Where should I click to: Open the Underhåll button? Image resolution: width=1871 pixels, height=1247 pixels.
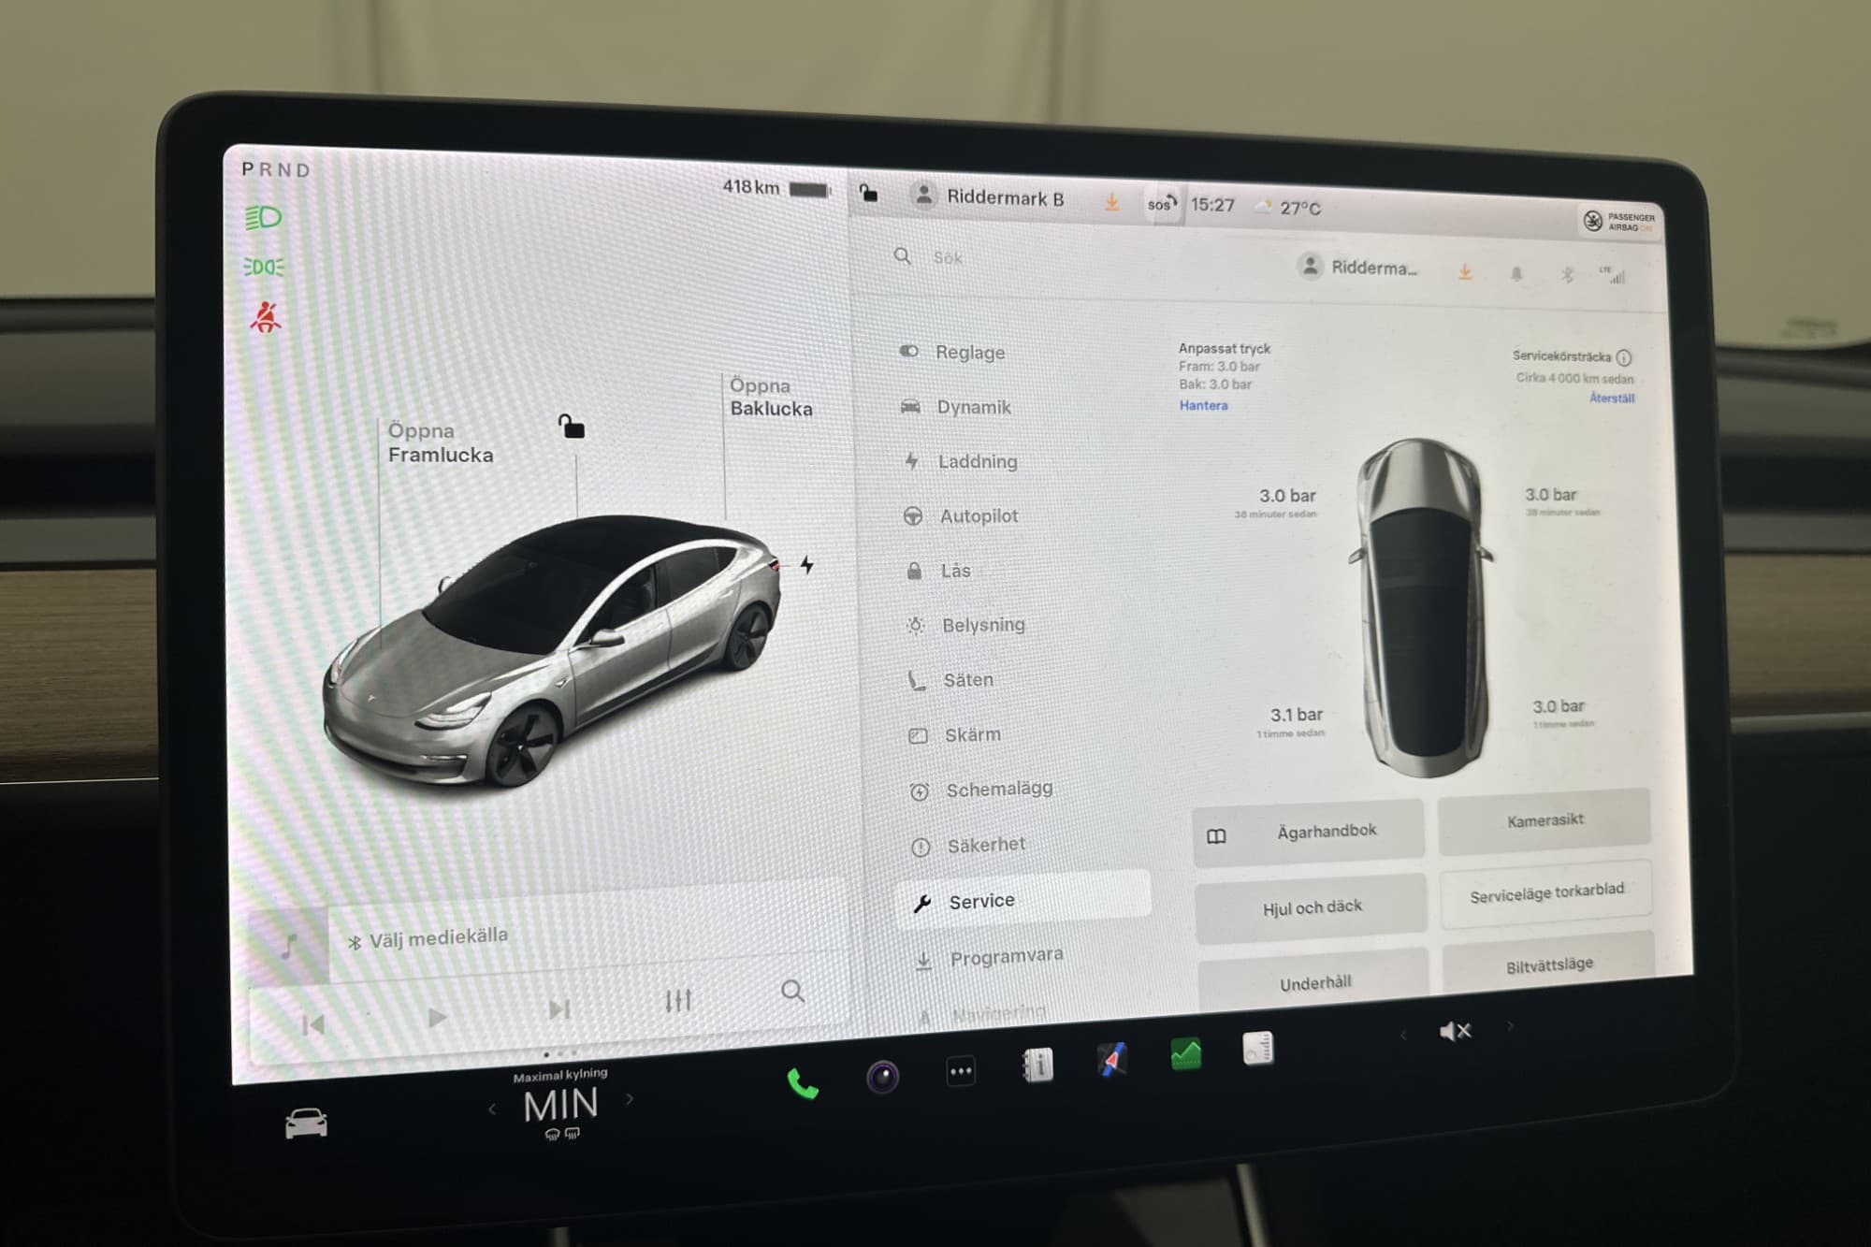(x=1314, y=981)
